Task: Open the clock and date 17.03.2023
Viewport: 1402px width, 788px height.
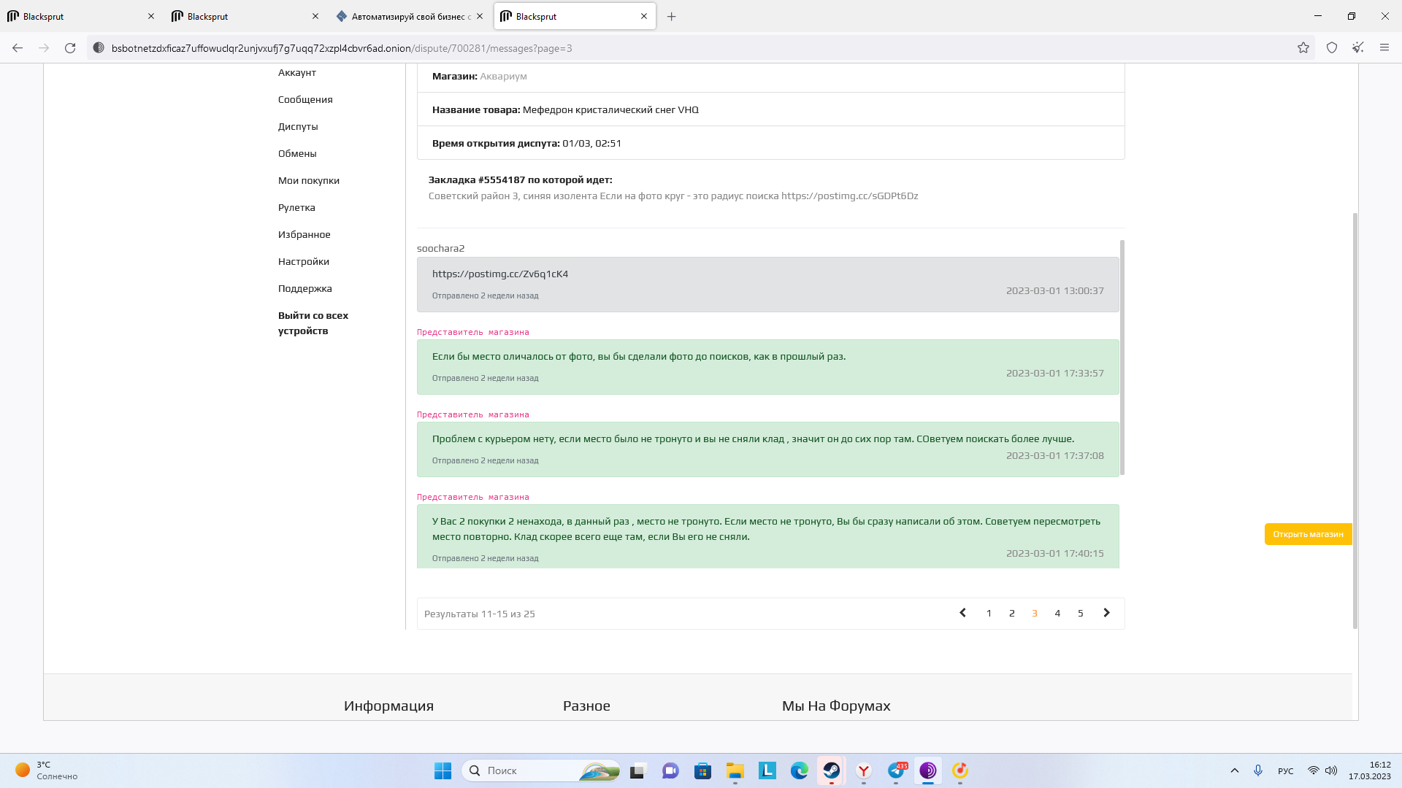Action: pos(1370,770)
